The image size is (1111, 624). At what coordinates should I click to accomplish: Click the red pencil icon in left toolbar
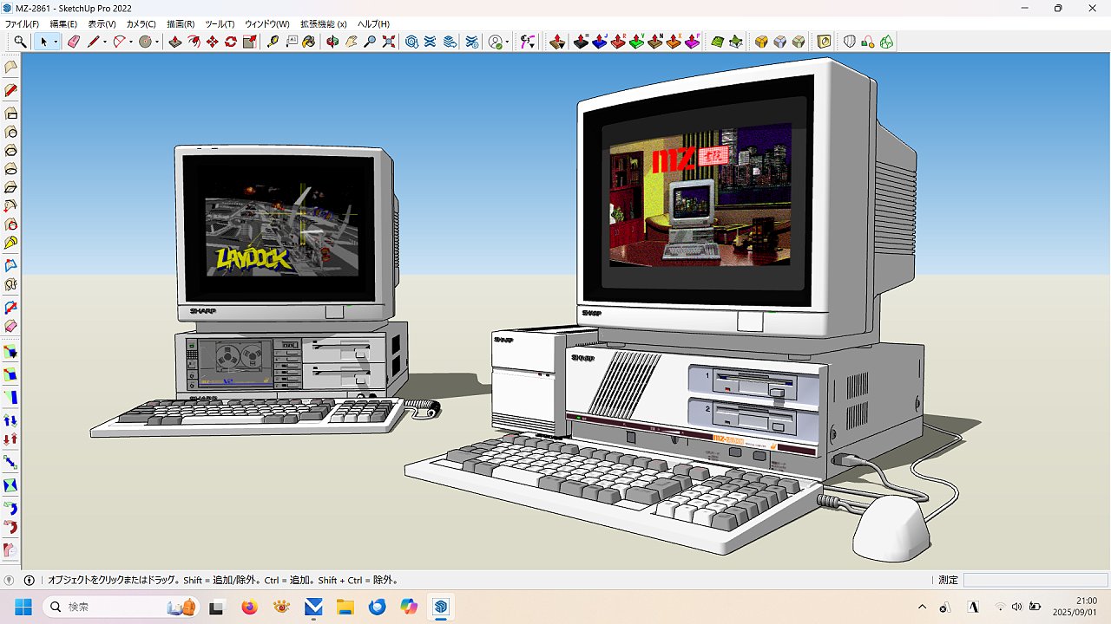coord(11,90)
